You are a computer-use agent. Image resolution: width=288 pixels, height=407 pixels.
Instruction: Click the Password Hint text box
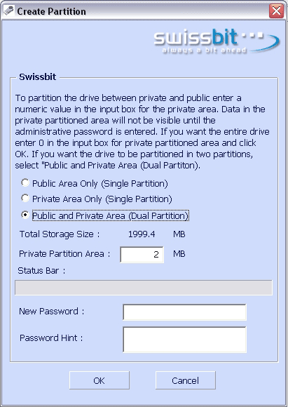184,340
